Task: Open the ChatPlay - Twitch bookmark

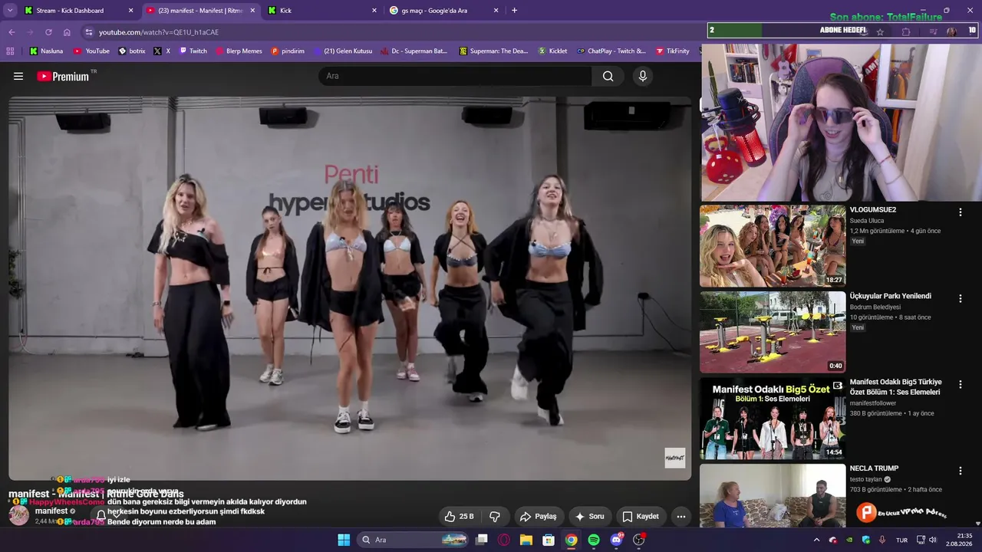Action: click(x=611, y=51)
